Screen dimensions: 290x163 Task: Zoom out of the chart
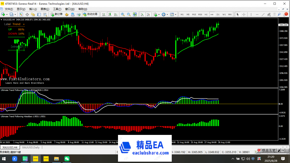(x=128, y=14)
